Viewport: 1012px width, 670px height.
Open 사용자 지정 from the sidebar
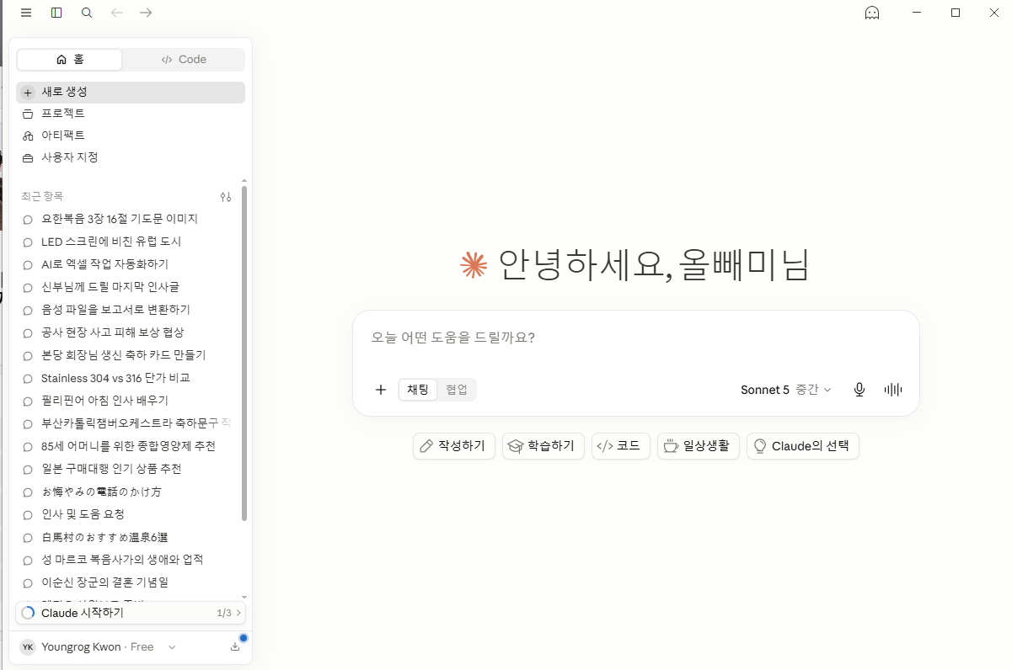click(x=131, y=157)
